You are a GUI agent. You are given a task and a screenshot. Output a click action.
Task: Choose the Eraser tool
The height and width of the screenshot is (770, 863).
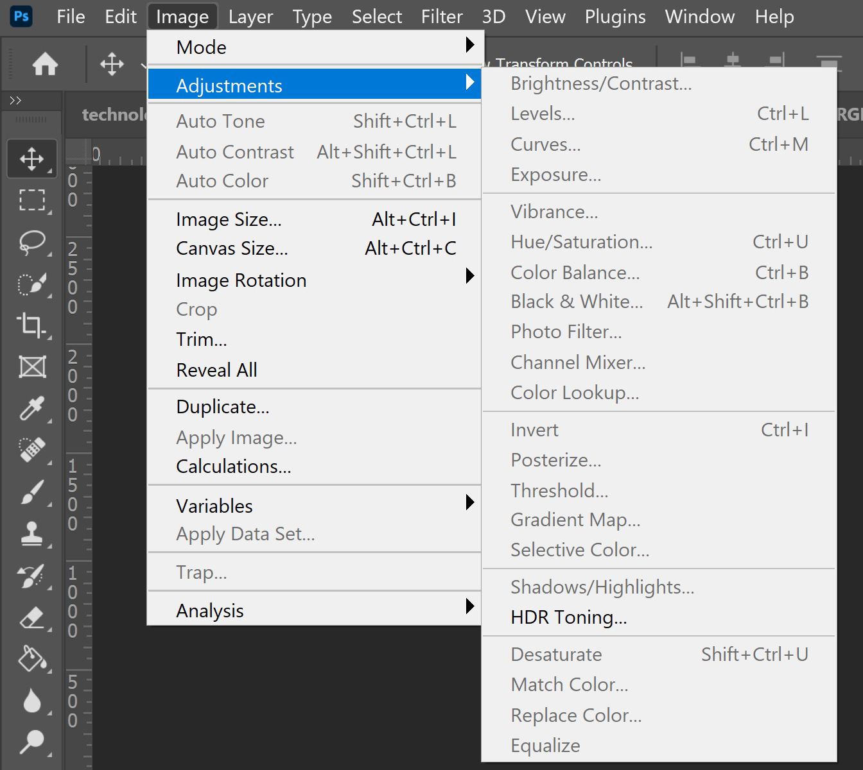pyautogui.click(x=31, y=618)
